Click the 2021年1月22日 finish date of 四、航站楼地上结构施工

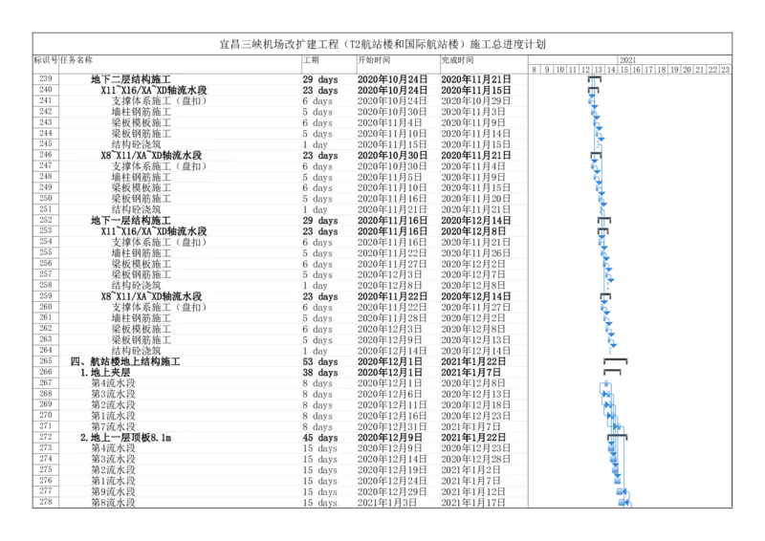[x=475, y=362]
